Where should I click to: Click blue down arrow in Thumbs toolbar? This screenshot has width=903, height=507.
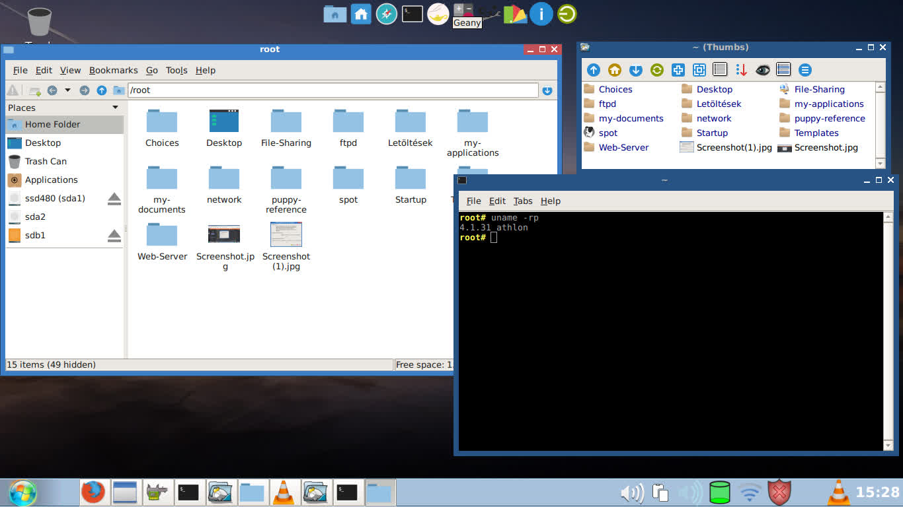(636, 70)
